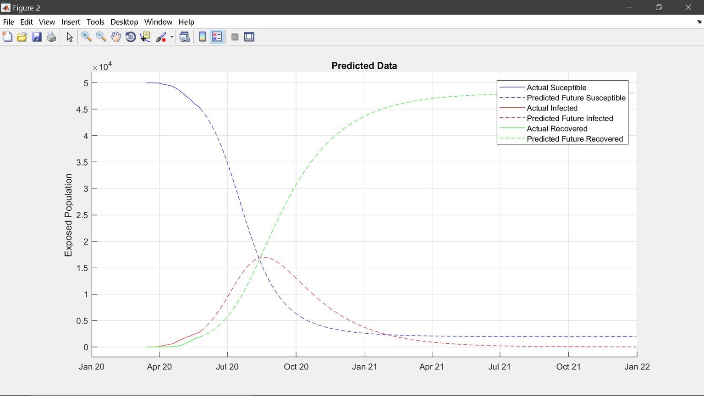Enable the Rotate 3D tool
704x396 pixels.
point(130,37)
